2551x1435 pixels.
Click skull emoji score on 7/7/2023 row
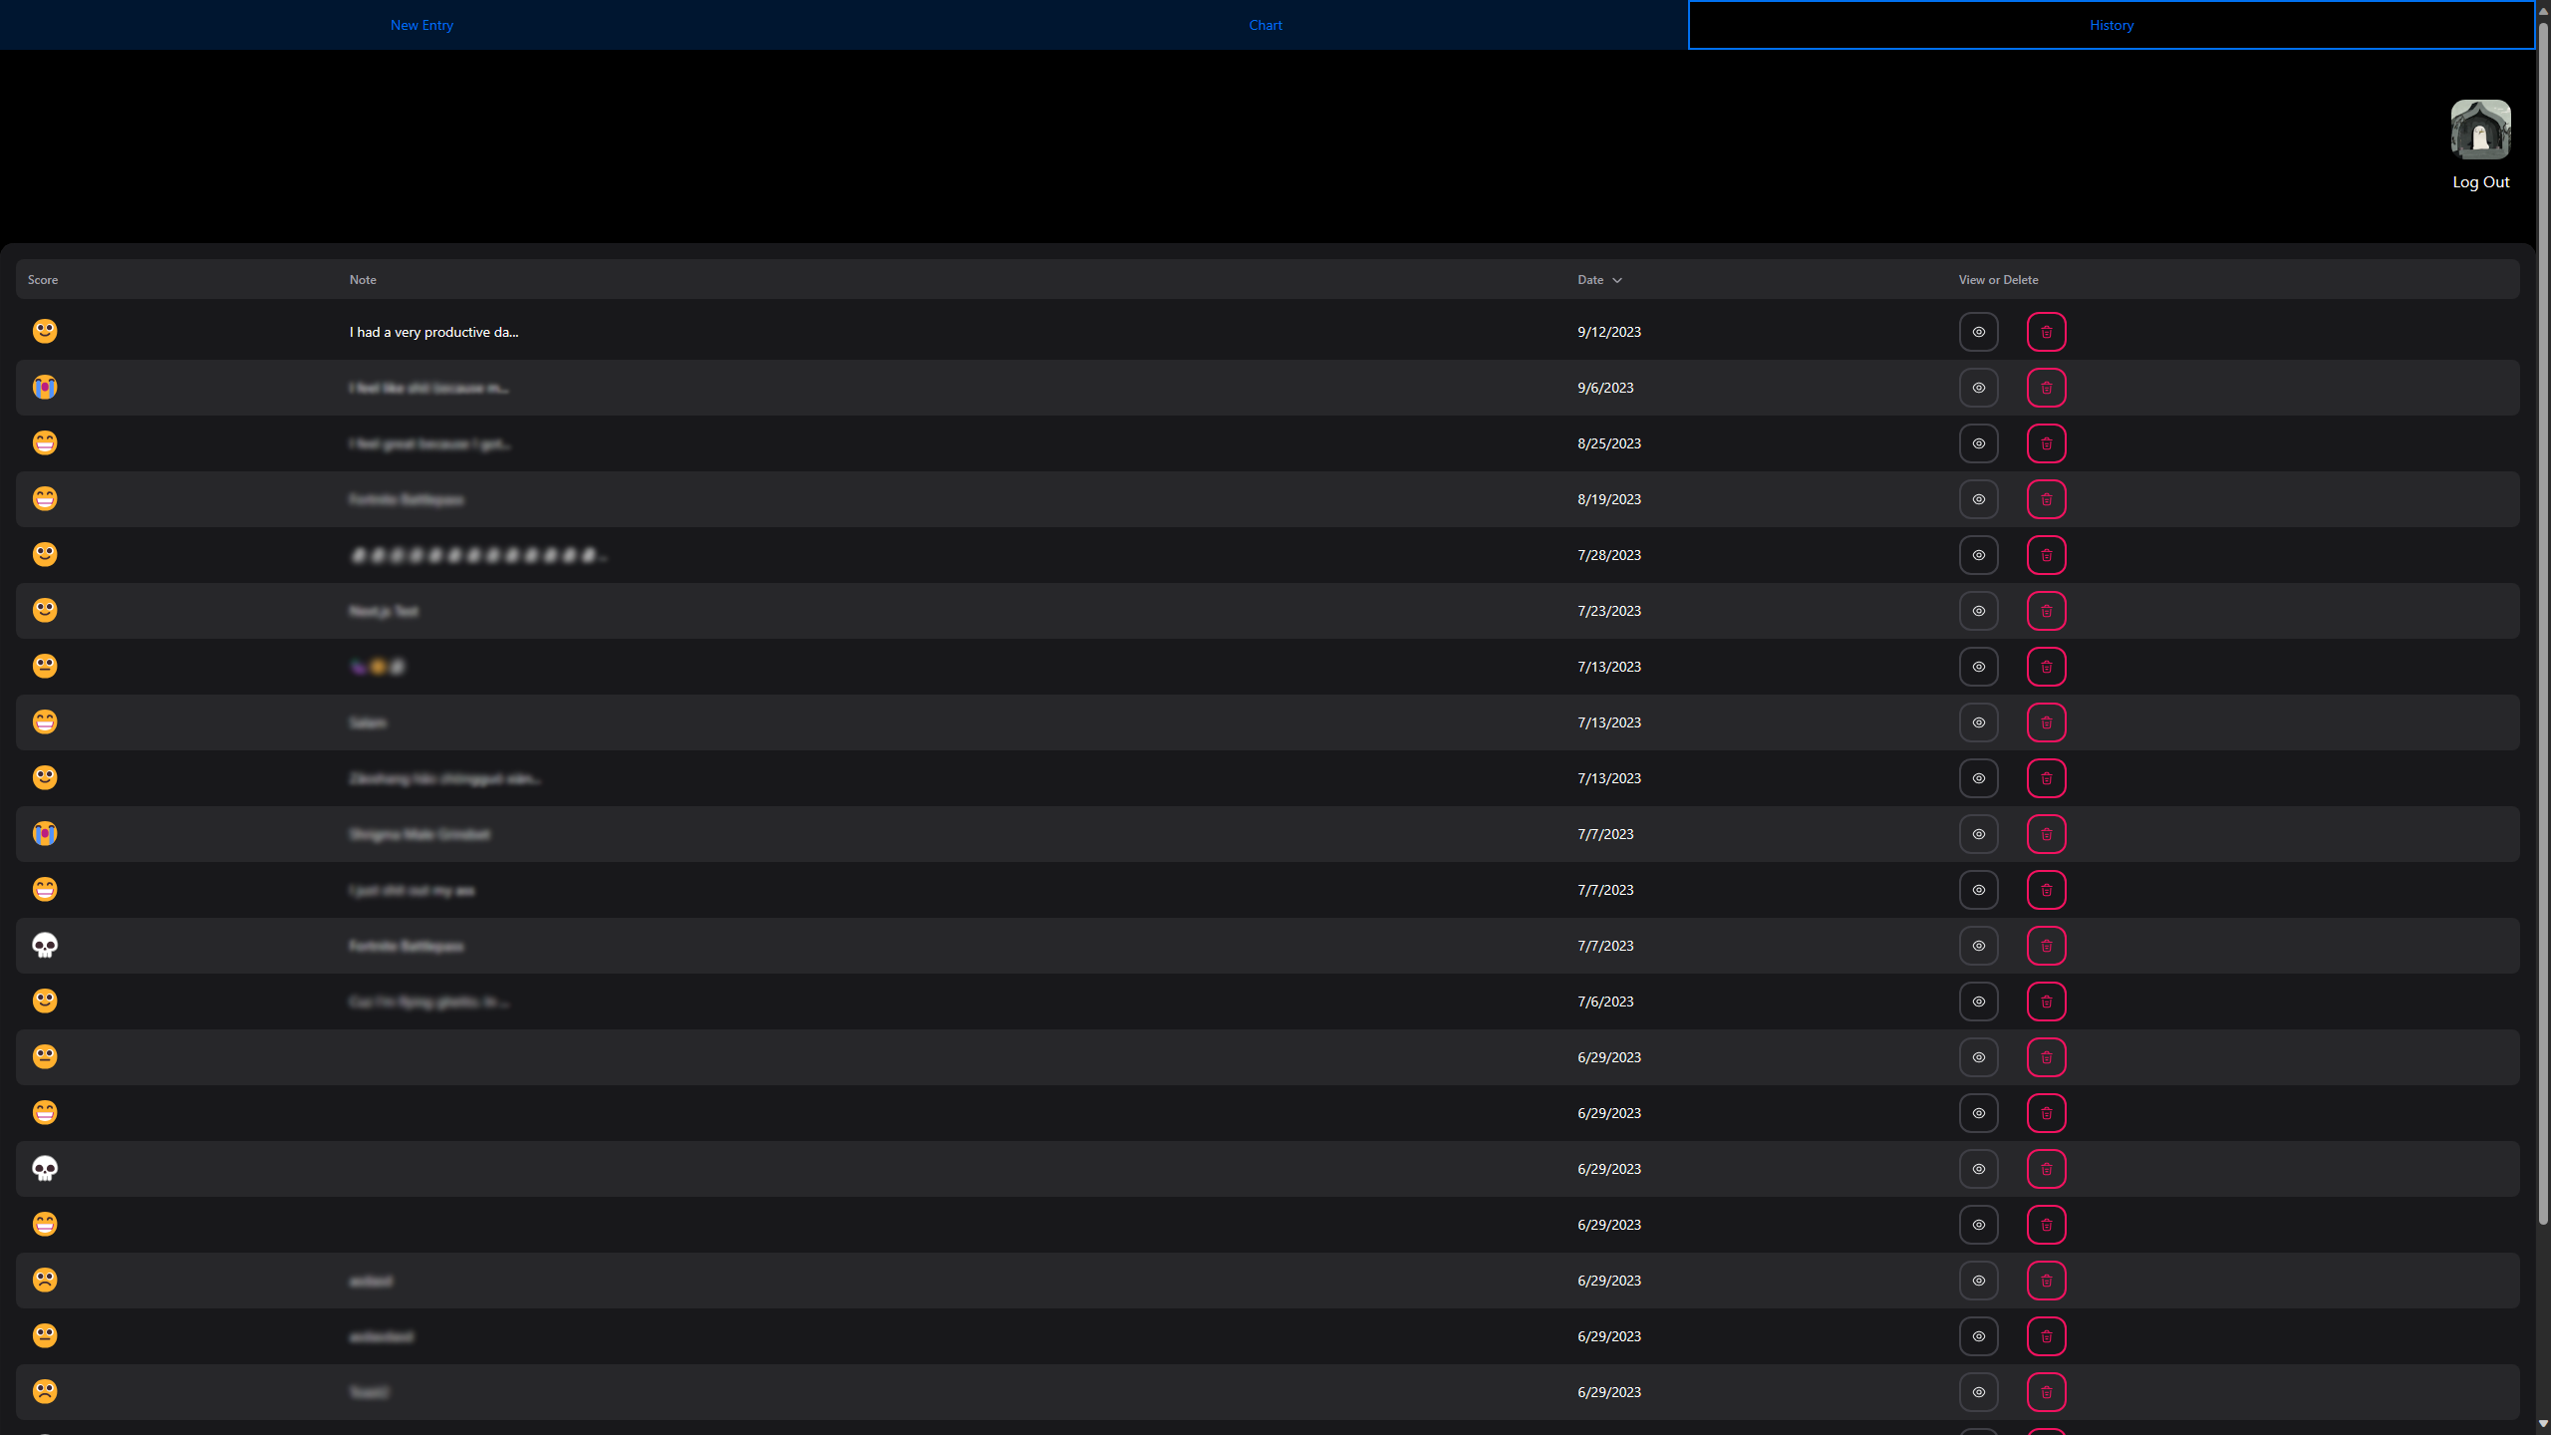(x=45, y=945)
